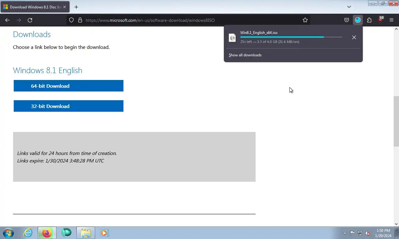Click the download progress bar
Screen dimensions: 399x239
(291, 37)
